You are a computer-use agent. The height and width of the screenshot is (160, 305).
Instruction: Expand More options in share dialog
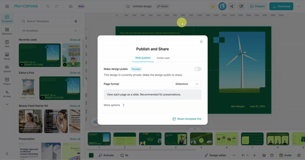point(114,105)
